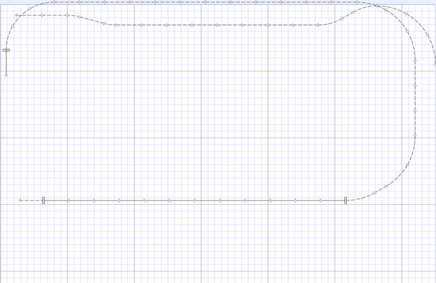Click the rightmost joint on solid bottom track

pos(320,201)
